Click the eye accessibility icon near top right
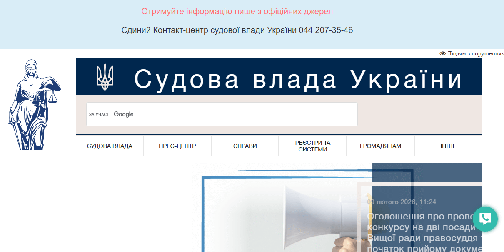Viewport: 504px width, 252px height. (443, 53)
